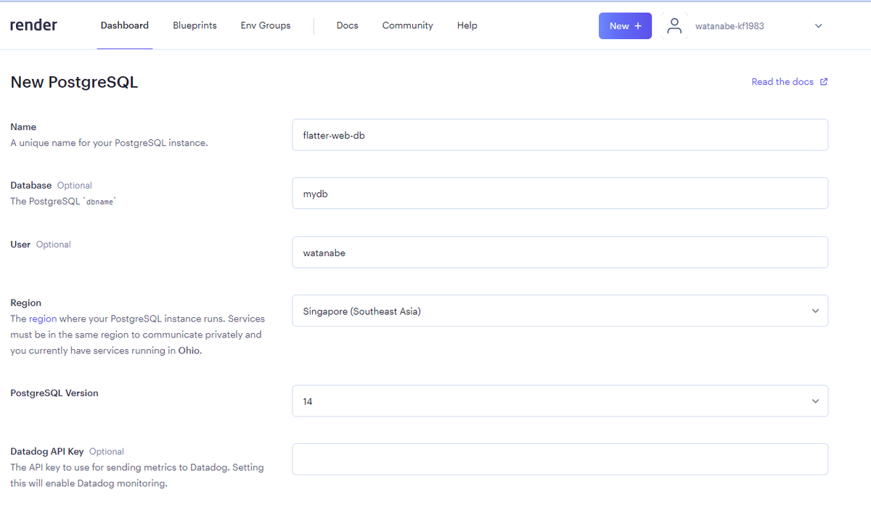
Task: Click the watanabe-kf1983 username
Action: click(x=729, y=26)
